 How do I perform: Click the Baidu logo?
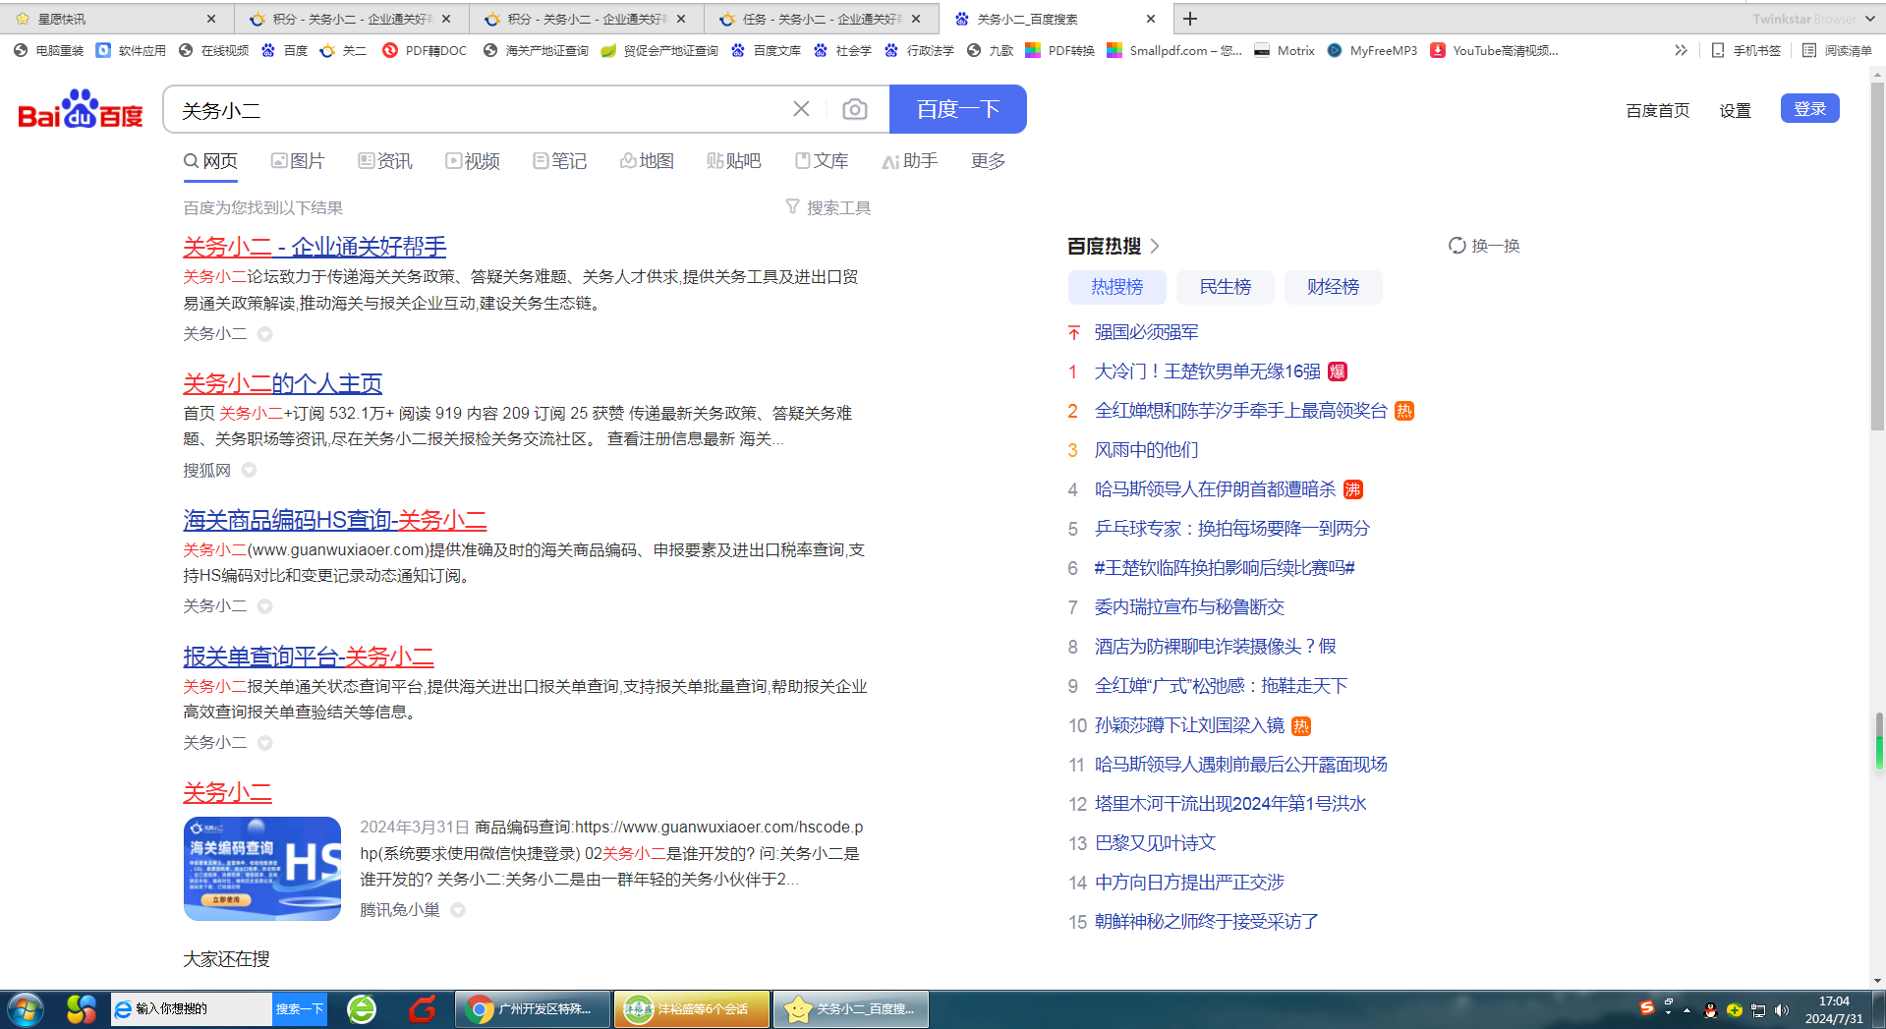coord(81,109)
